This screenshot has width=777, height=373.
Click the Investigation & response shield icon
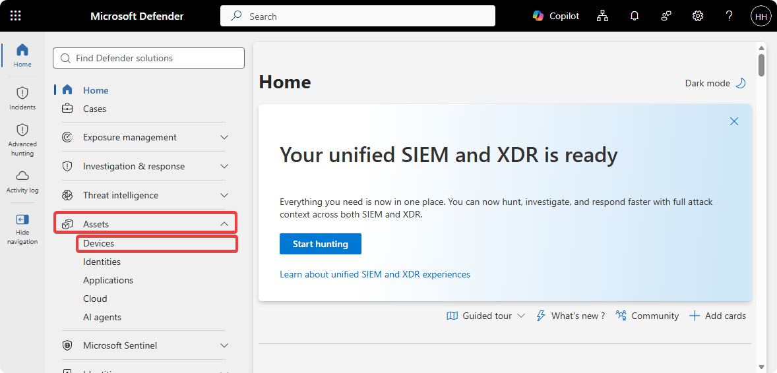pos(67,167)
